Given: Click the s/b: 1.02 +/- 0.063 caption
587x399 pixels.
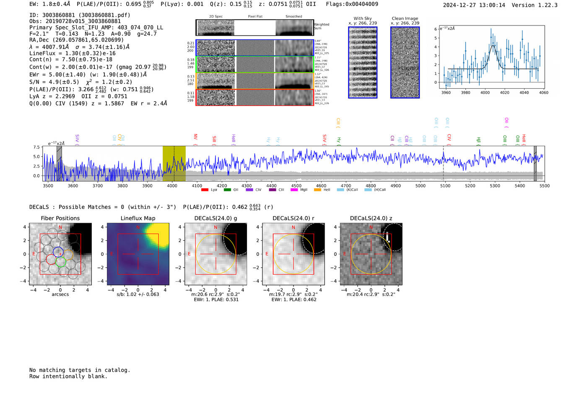Looking at the screenshot, I should [138, 294].
